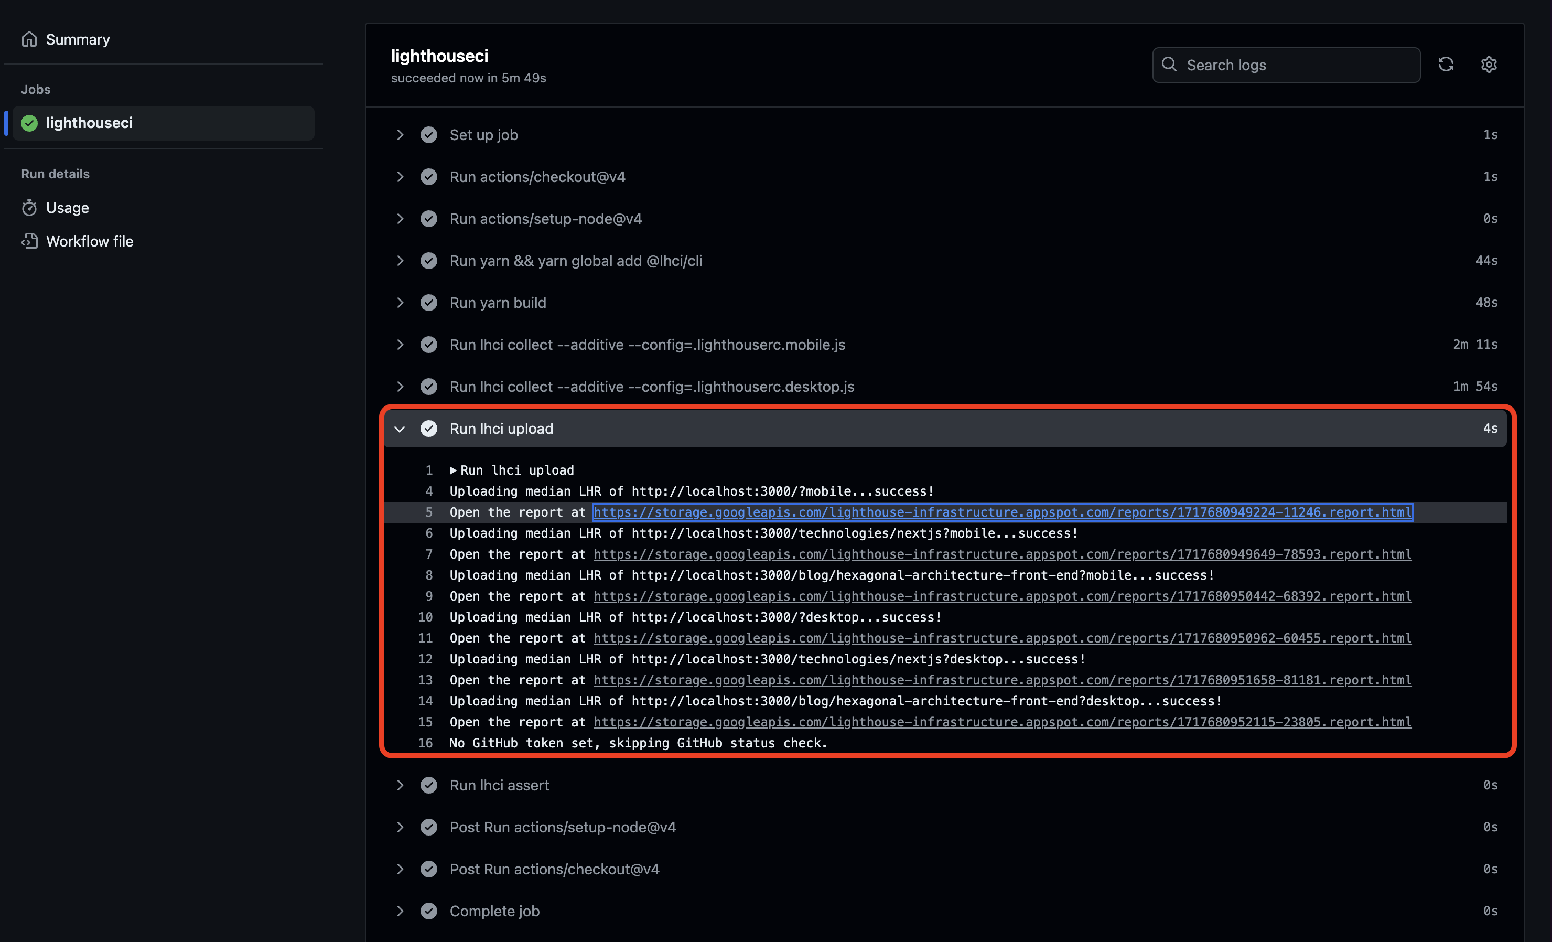This screenshot has height=942, width=1552.
Task: Click the Search logs input field
Action: coord(1298,65)
